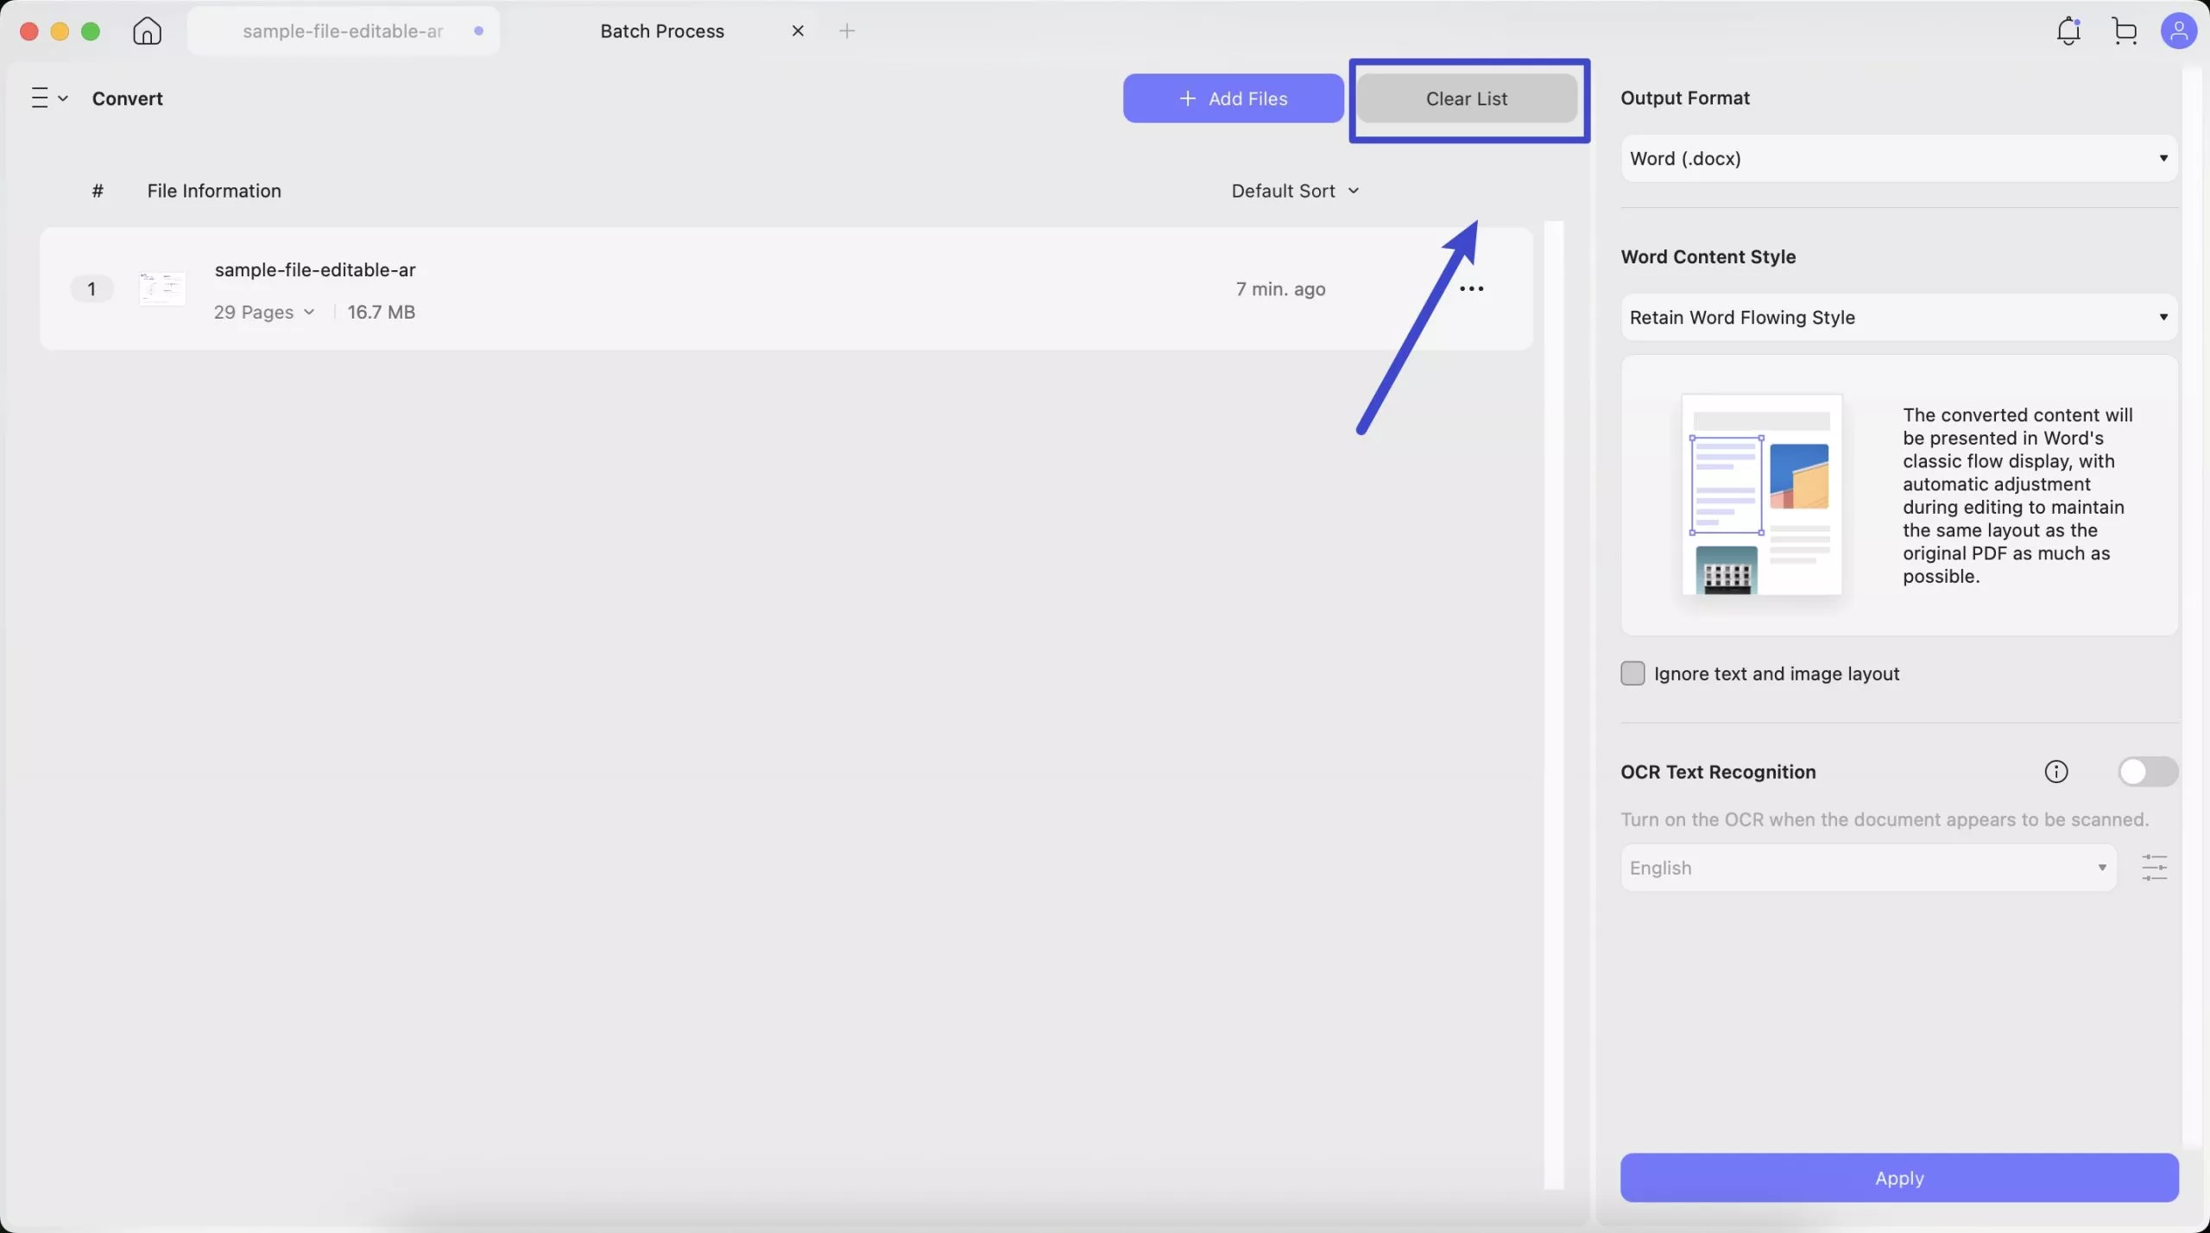2210x1233 pixels.
Task: Close the Batch Process tab
Action: (x=798, y=31)
